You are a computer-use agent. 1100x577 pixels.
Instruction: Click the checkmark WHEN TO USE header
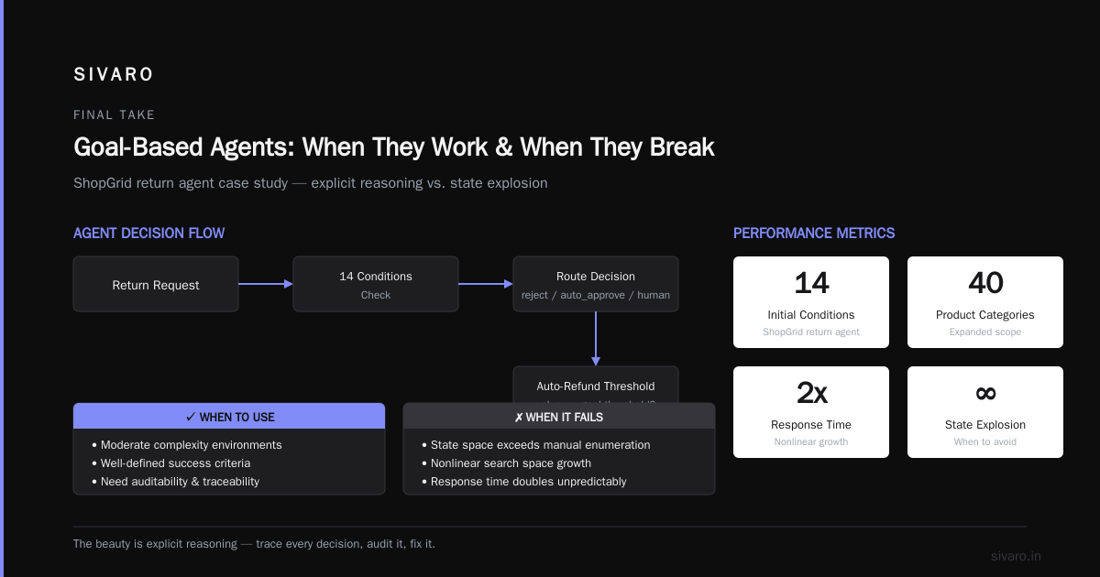pyautogui.click(x=229, y=417)
